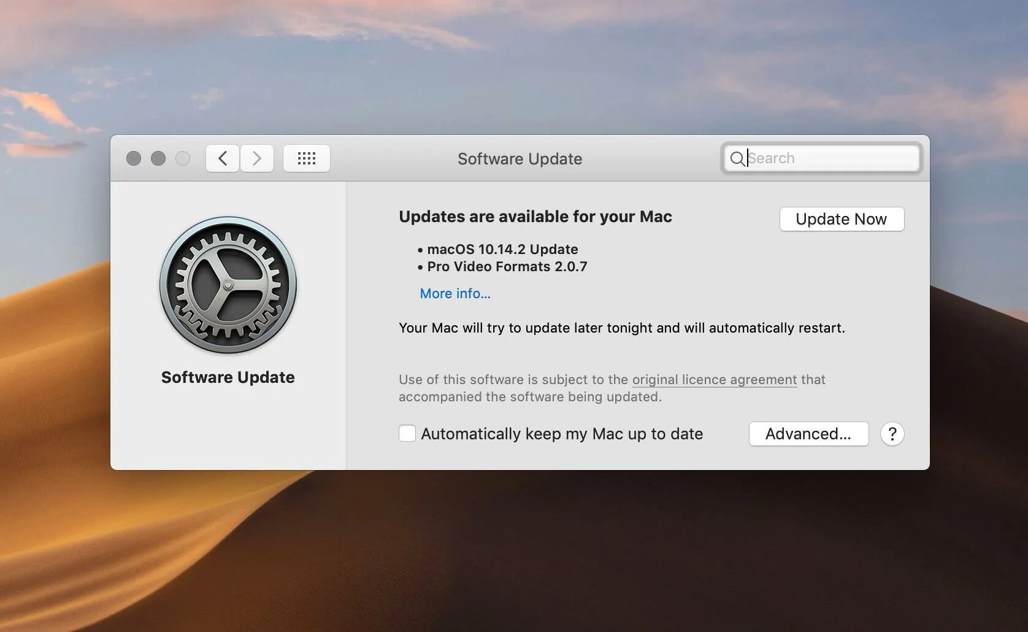Focus the Search field
This screenshot has height=632, width=1028.
(822, 158)
